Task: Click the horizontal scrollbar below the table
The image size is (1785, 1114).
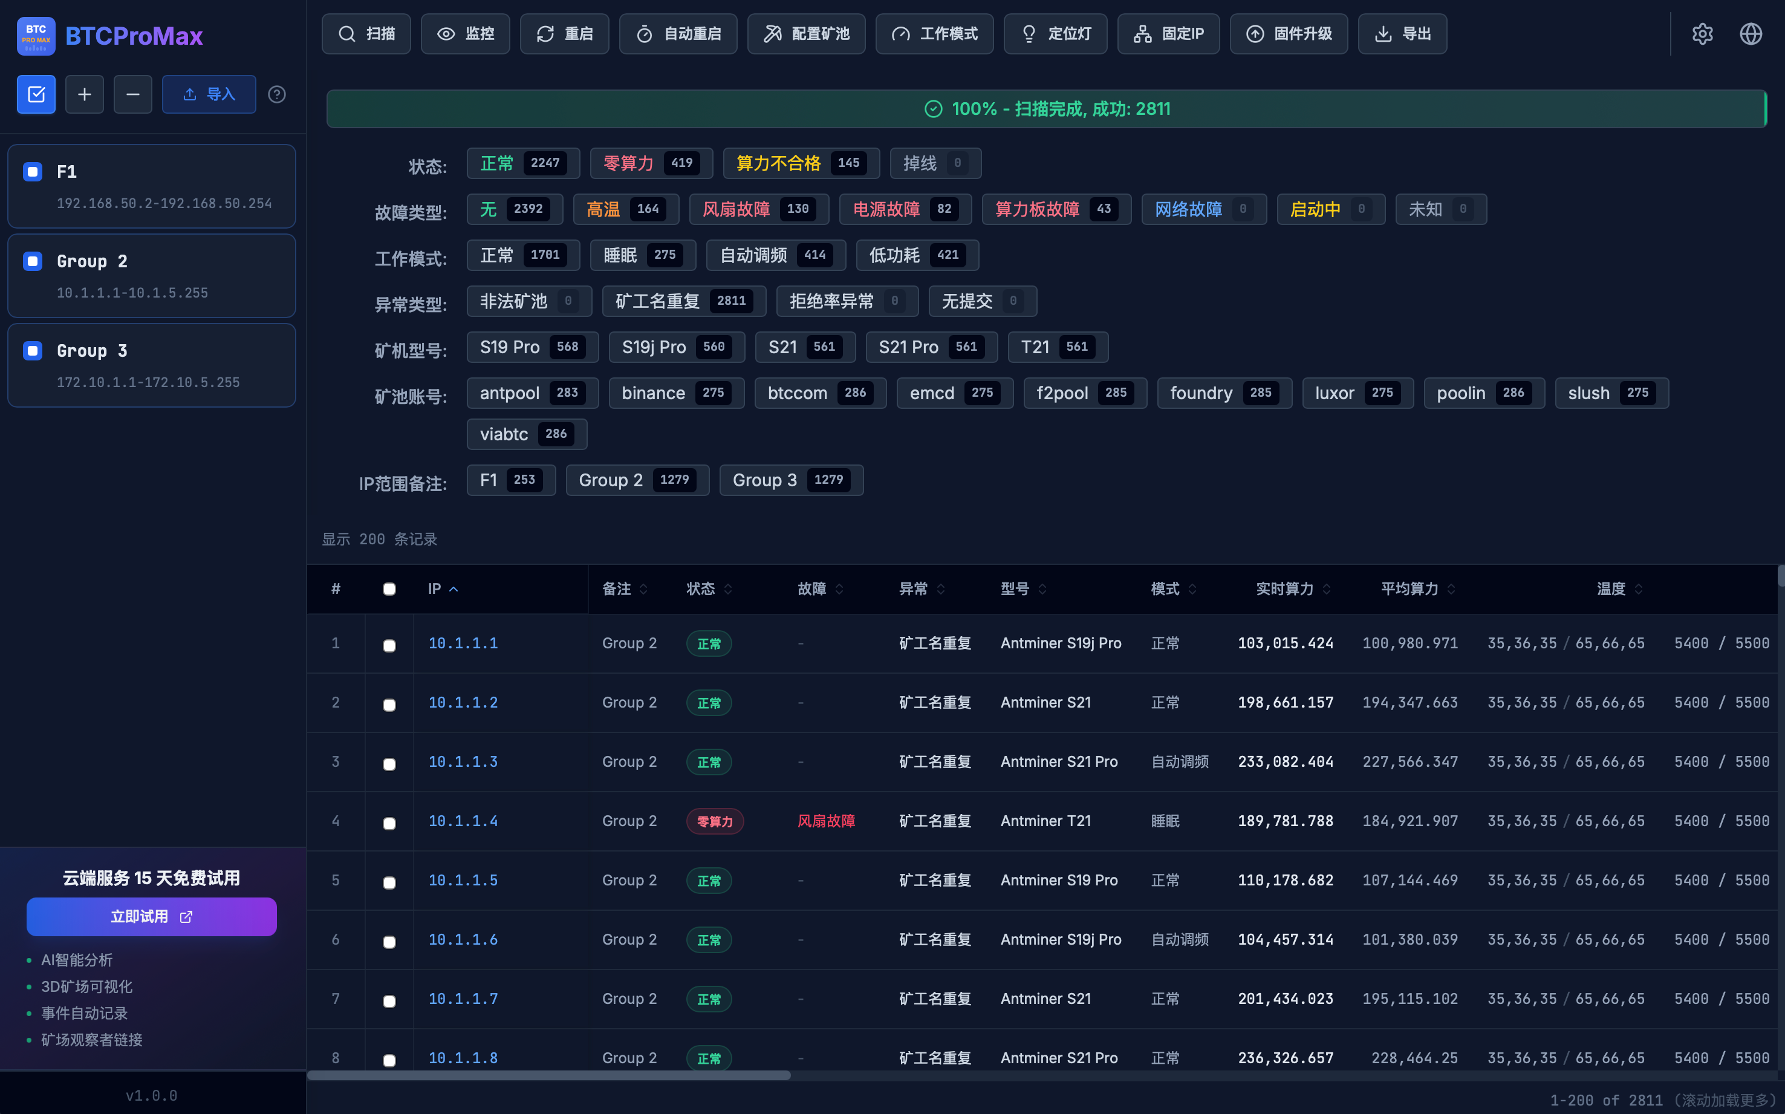Action: [x=548, y=1075]
